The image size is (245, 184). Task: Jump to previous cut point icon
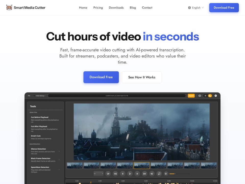tap(108, 174)
